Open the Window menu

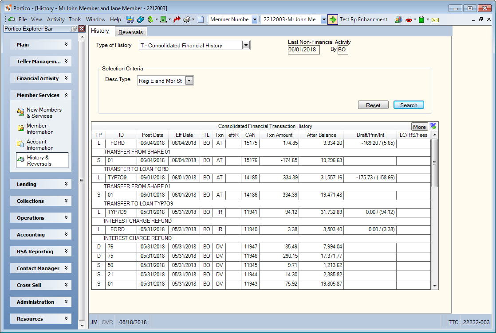[95, 19]
